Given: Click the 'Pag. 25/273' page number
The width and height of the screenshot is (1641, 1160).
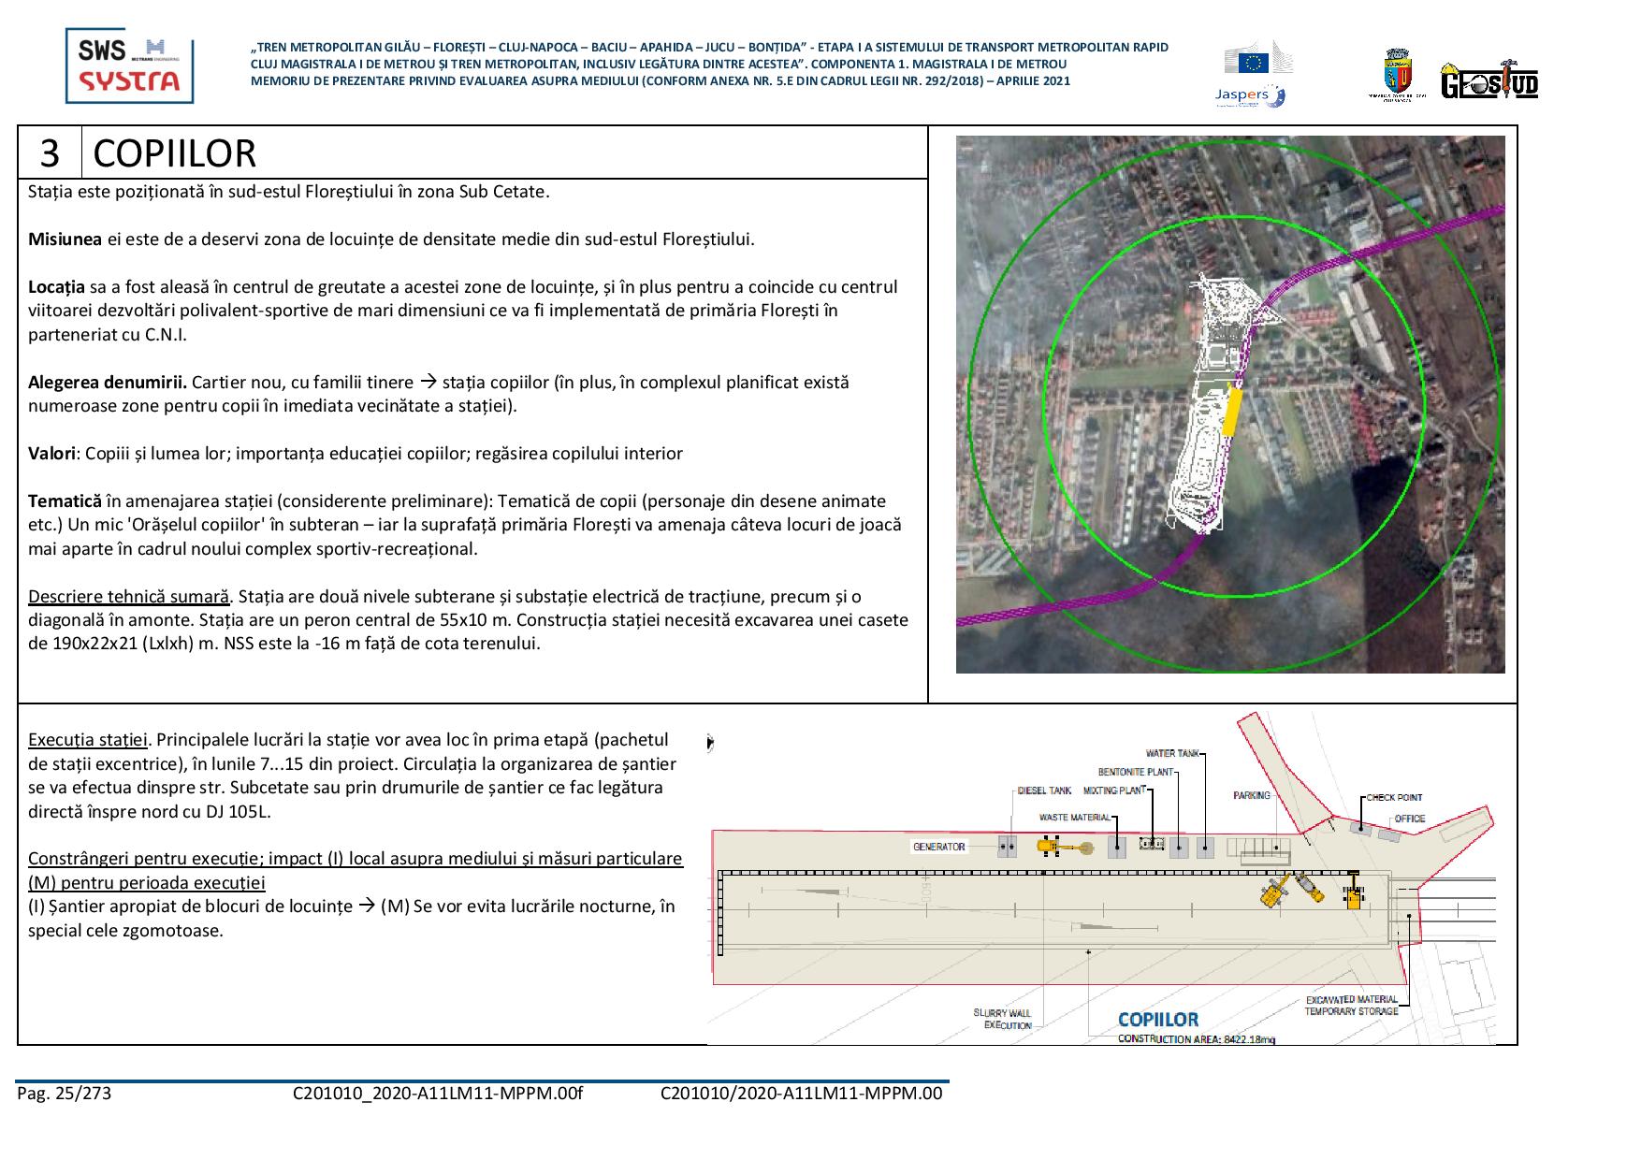Looking at the screenshot, I should point(64,1094).
